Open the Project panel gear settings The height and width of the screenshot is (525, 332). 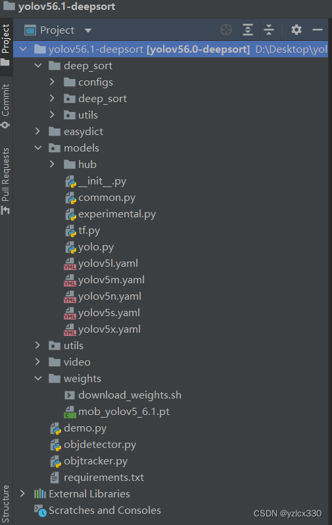[296, 30]
